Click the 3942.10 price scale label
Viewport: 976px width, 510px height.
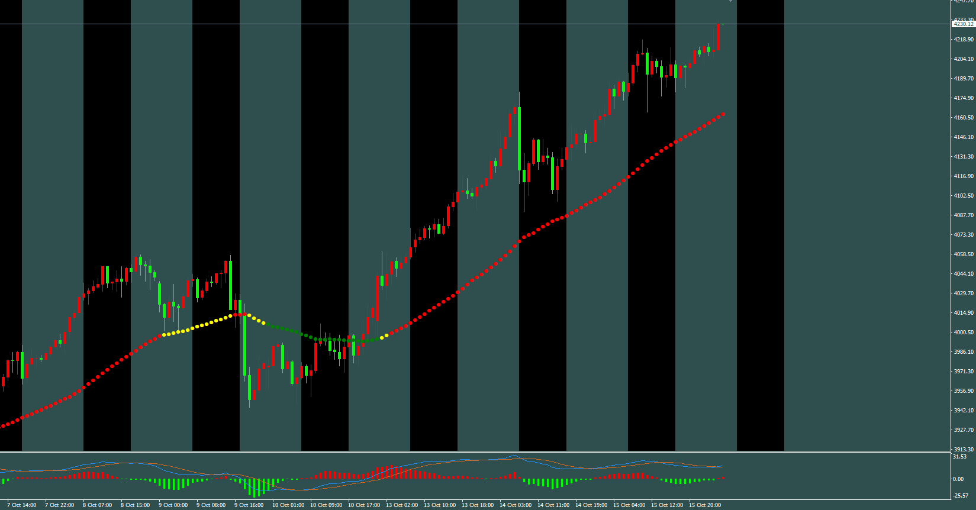pos(963,411)
